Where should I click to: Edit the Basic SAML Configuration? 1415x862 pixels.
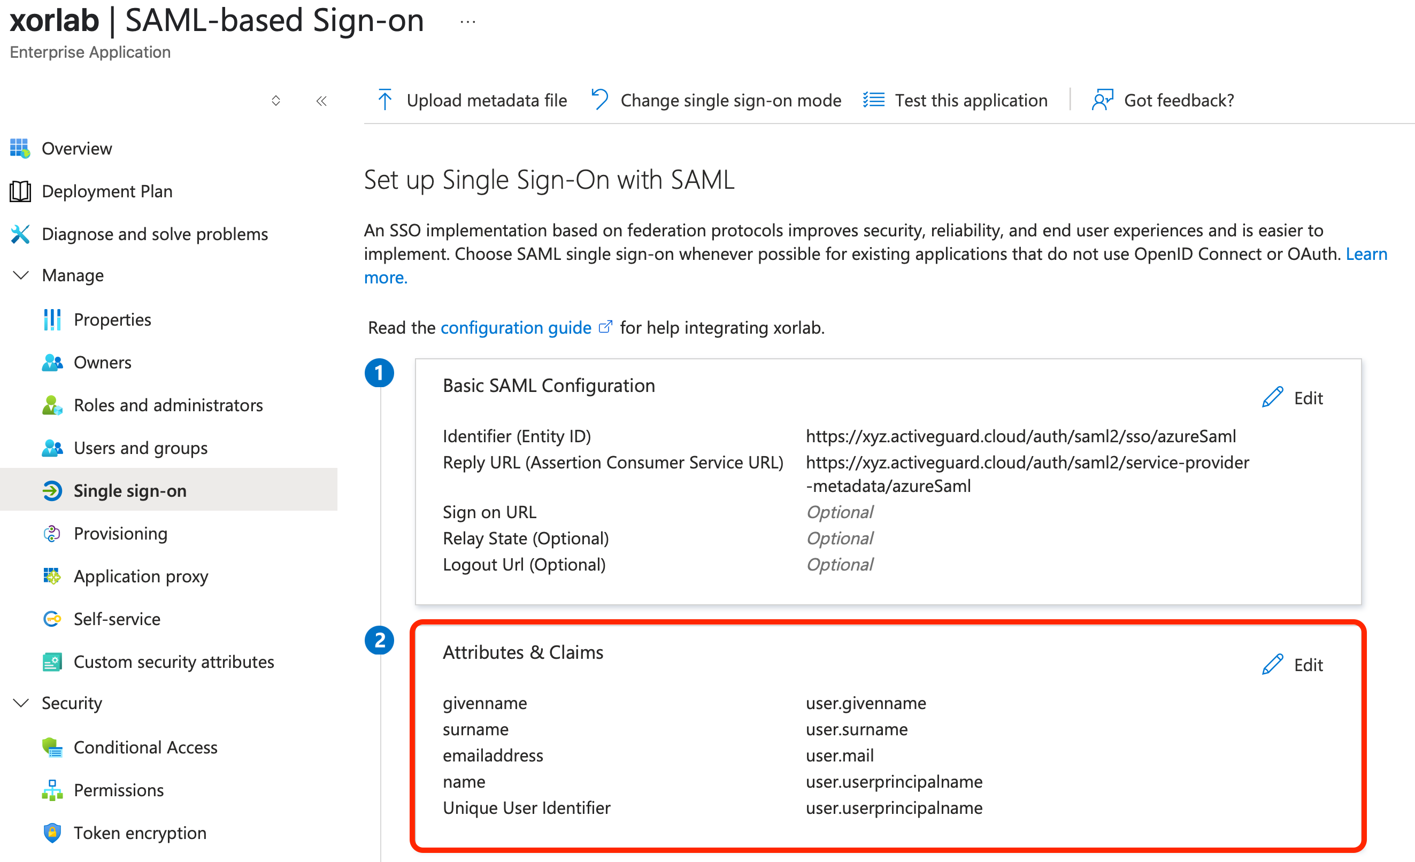tap(1292, 397)
